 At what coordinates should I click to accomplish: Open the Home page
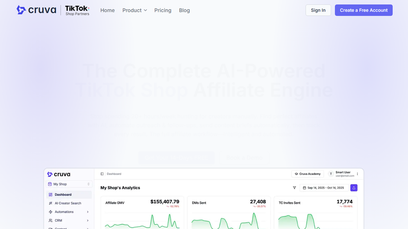coord(107,11)
